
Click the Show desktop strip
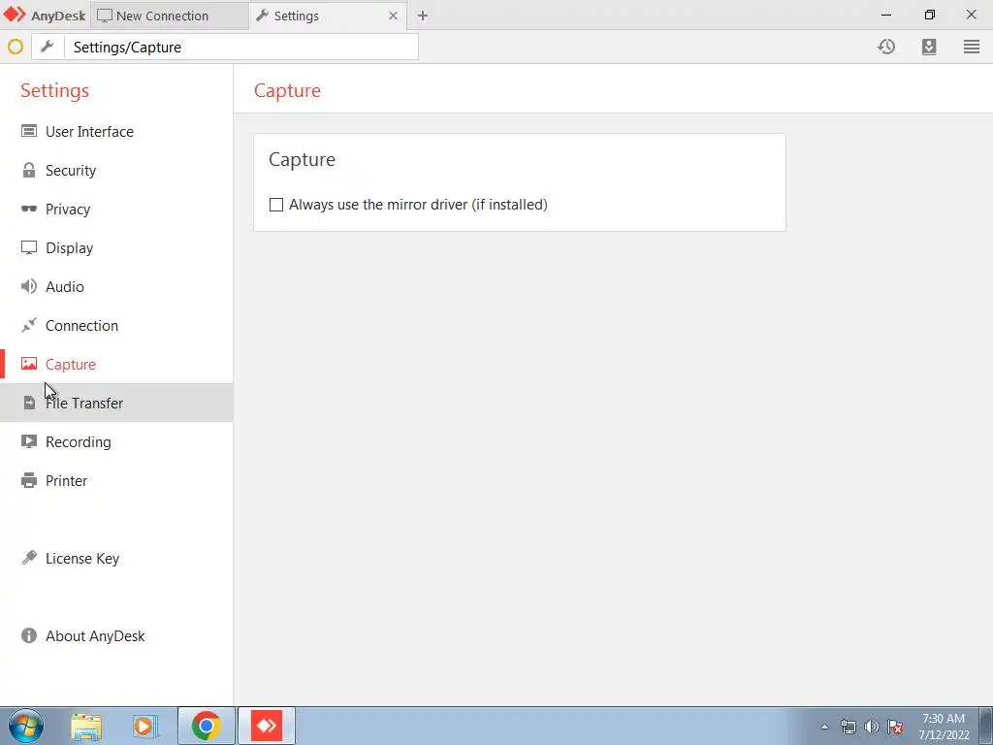click(985, 726)
